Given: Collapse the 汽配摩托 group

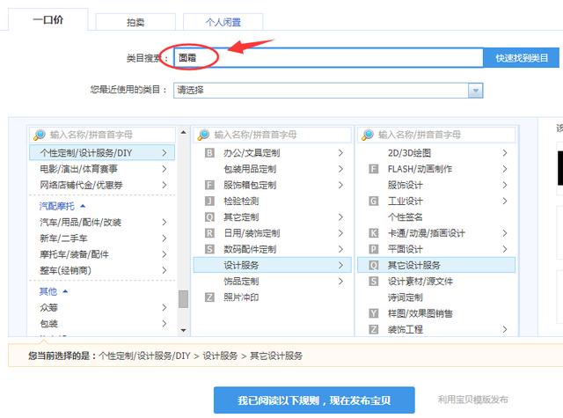Looking at the screenshot, I should click(x=62, y=206).
